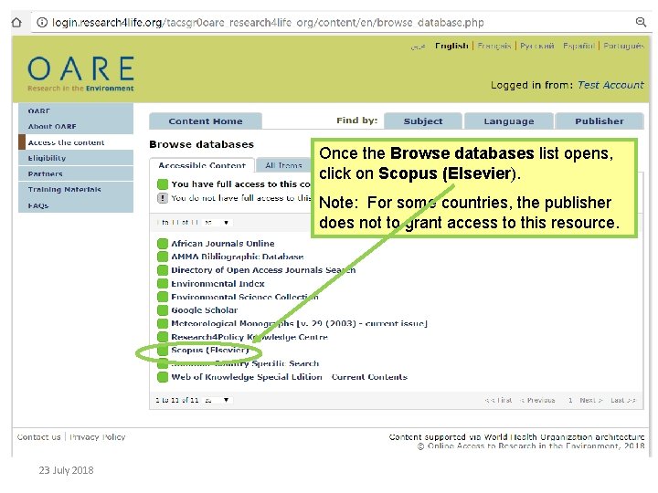Open AMMA Bibliographic Database link
Image resolution: width=658 pixels, height=493 pixels.
pyautogui.click(x=238, y=257)
